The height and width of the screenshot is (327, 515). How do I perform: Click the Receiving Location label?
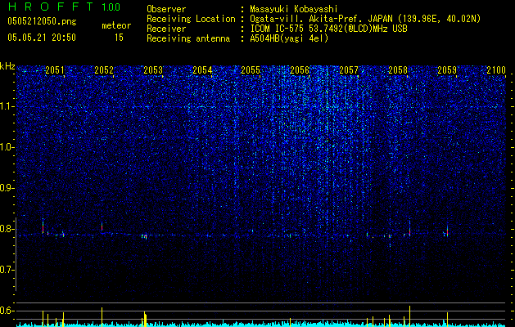(191, 19)
